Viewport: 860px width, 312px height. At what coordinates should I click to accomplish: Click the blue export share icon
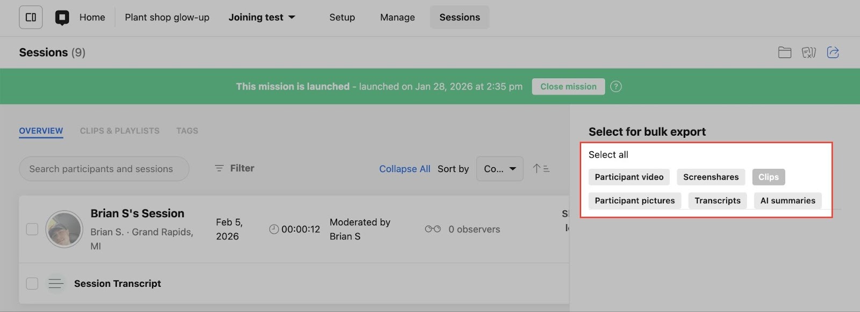click(x=833, y=52)
